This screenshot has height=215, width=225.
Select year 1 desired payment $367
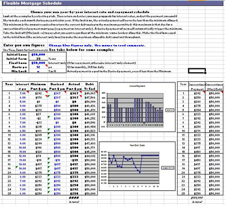click(57, 93)
